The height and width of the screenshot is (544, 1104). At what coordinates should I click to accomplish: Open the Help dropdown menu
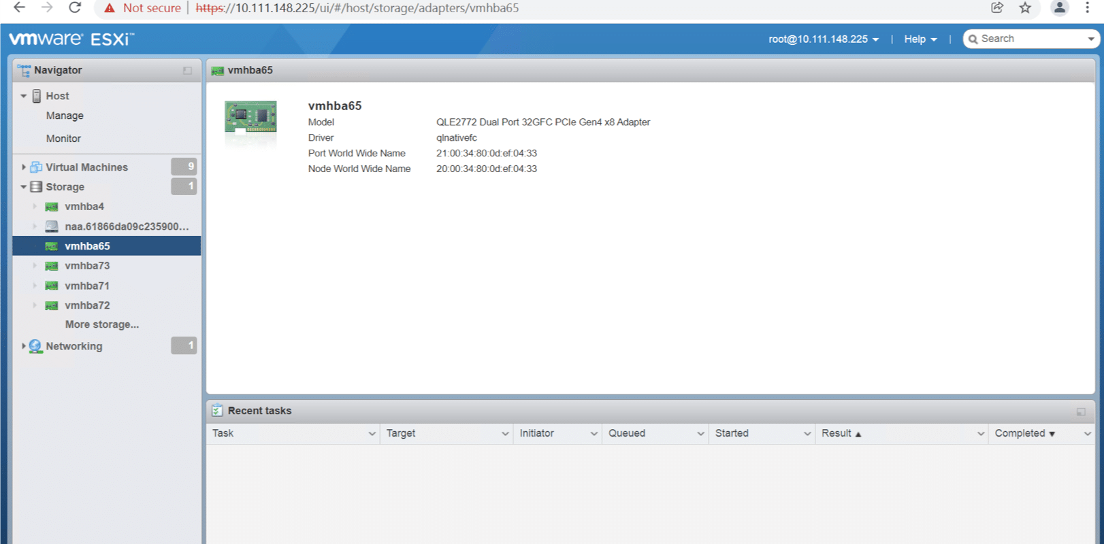(920, 39)
